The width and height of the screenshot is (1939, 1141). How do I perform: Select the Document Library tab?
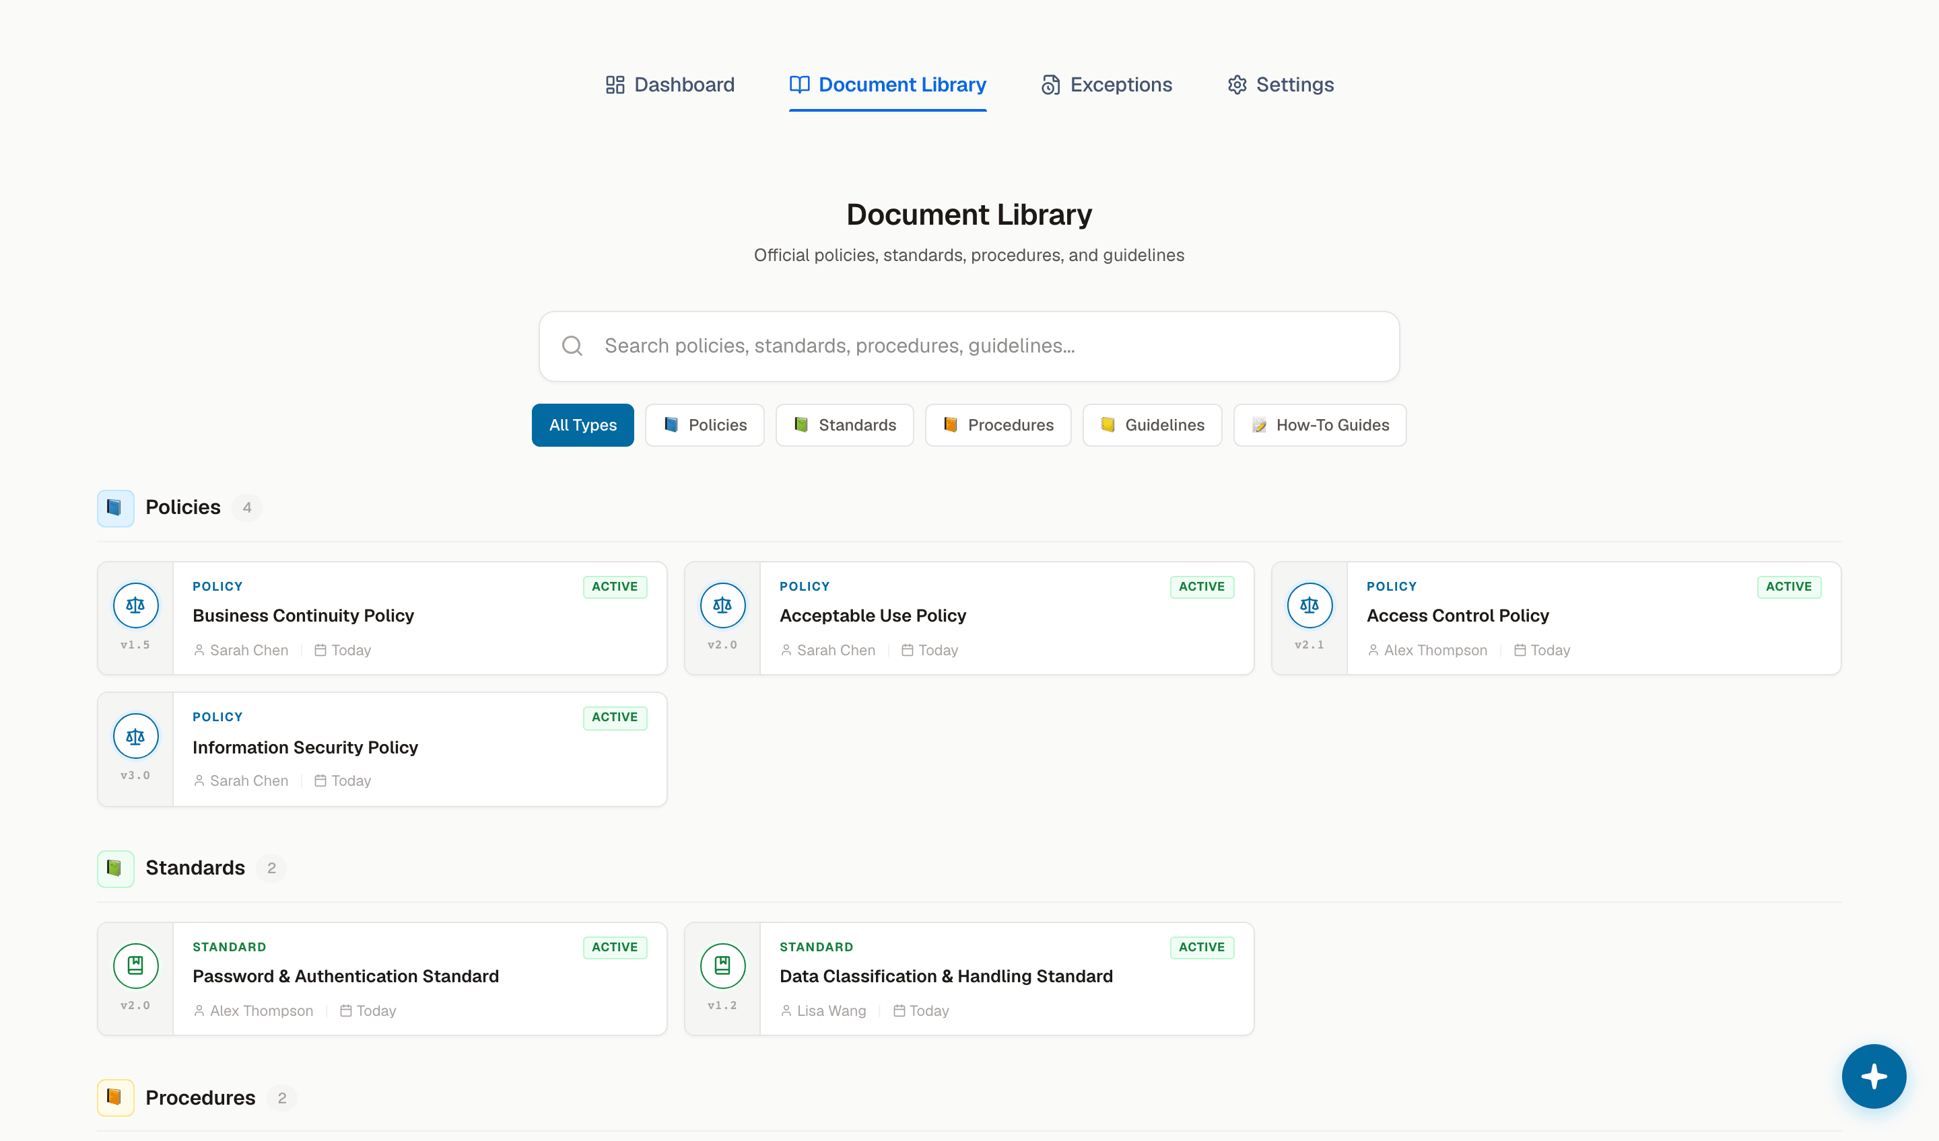pos(887,85)
